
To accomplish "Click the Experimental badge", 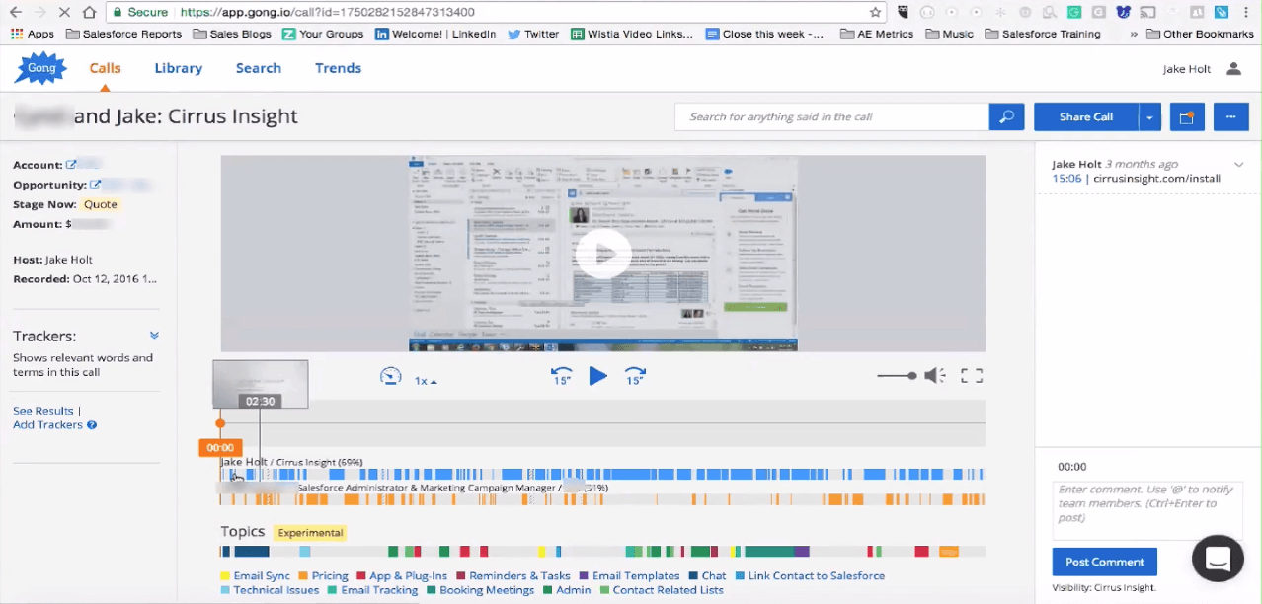I will [310, 533].
